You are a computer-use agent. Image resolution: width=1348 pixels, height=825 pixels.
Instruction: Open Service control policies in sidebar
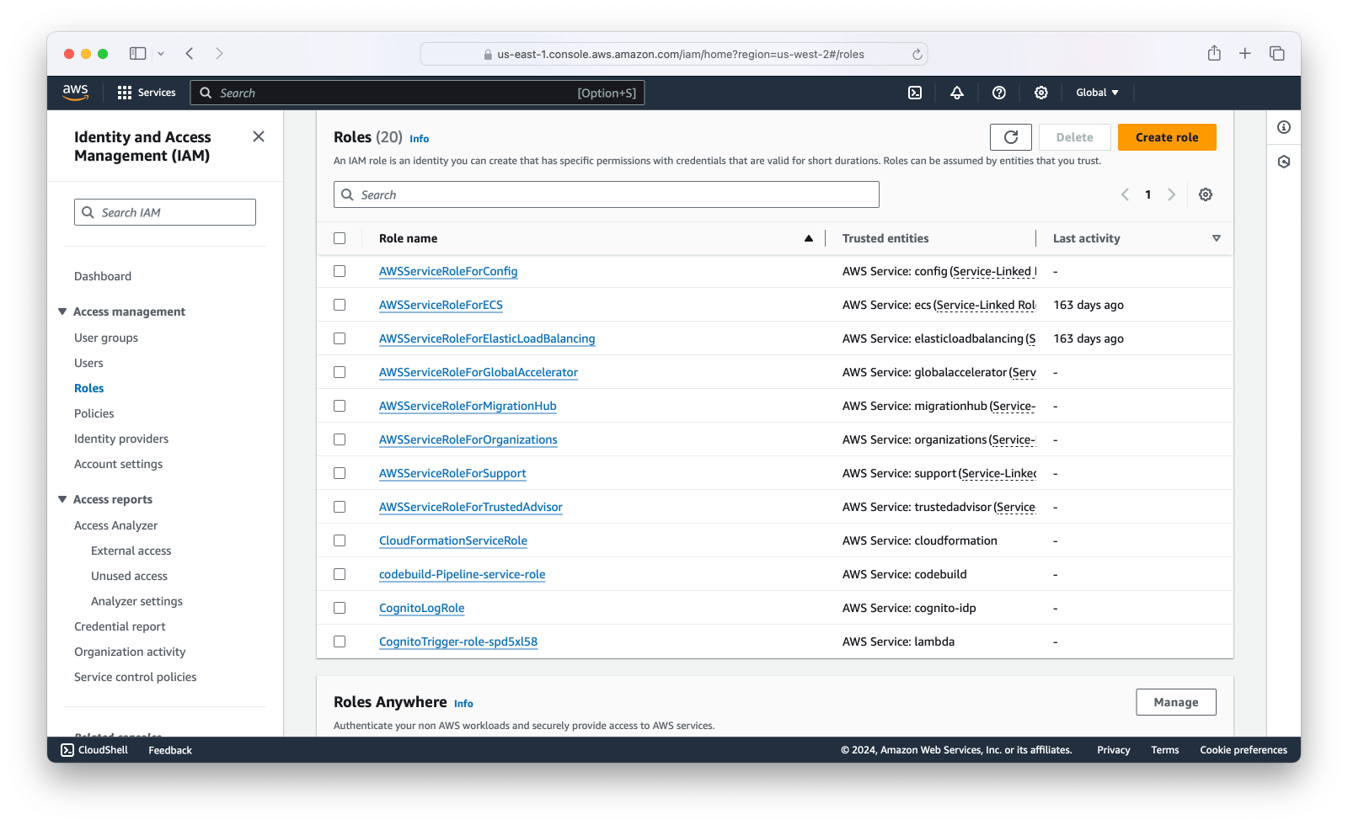(135, 677)
